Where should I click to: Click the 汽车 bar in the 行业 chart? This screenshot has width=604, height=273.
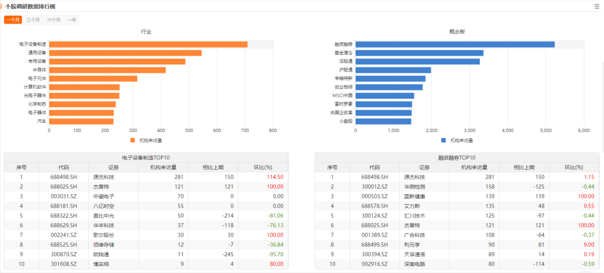81,121
